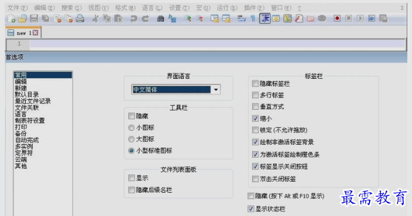Open the 插件(P) menu

point(254,8)
